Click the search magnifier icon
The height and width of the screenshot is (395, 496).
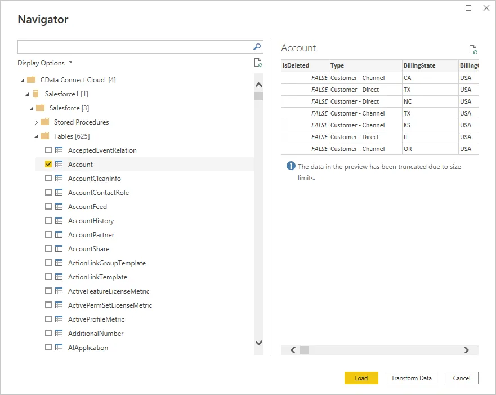click(257, 47)
